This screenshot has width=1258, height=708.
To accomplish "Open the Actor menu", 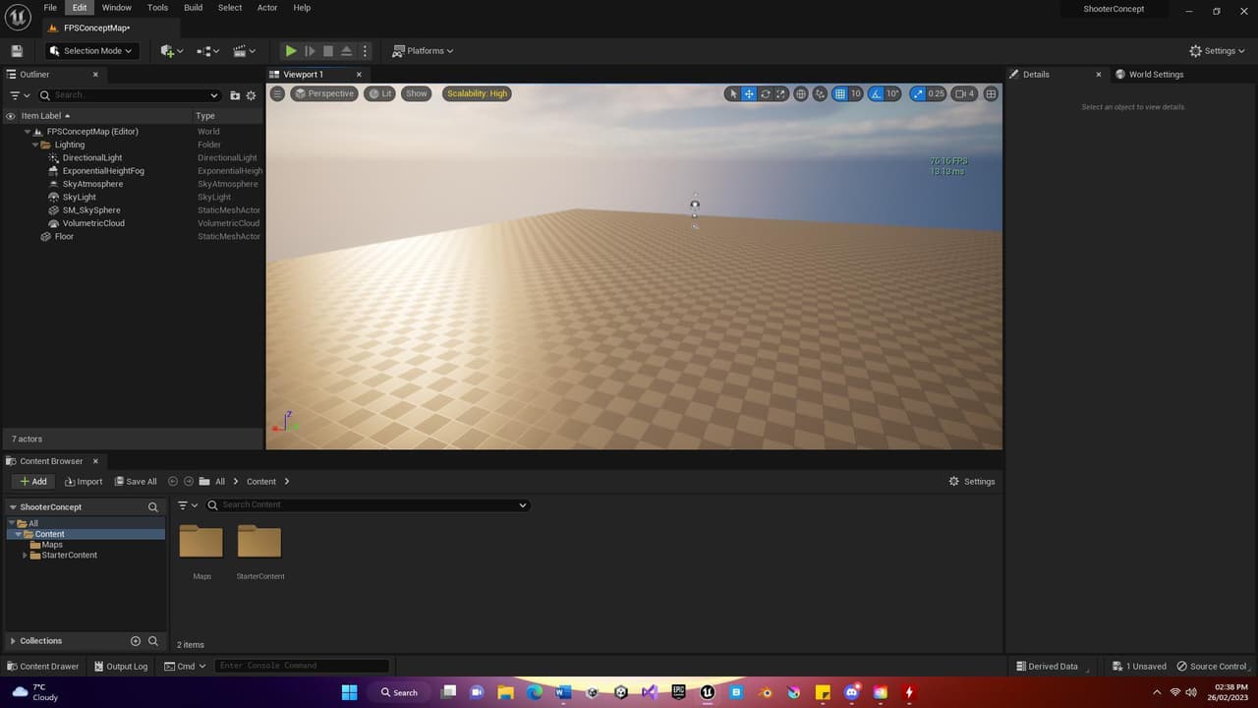I will (x=267, y=7).
